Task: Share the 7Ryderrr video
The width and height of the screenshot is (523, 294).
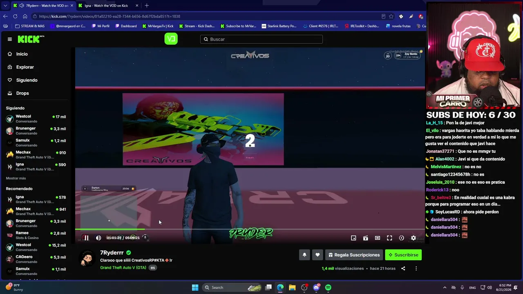Action: click(x=403, y=268)
